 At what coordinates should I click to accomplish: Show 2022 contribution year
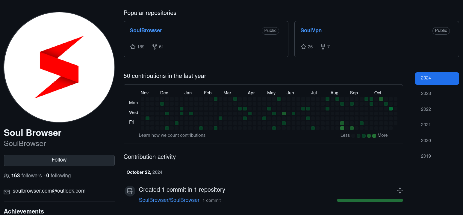pos(426,109)
